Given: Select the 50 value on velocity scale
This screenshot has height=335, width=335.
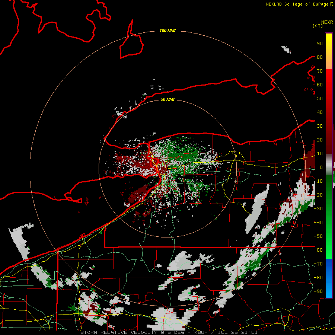Looking at the screenshot, I should pos(320,99).
